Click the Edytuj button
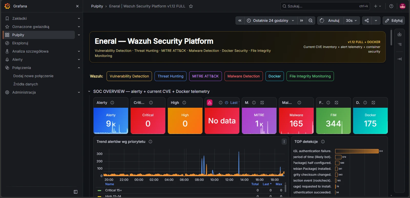This screenshot has width=410, height=198. [x=394, y=21]
